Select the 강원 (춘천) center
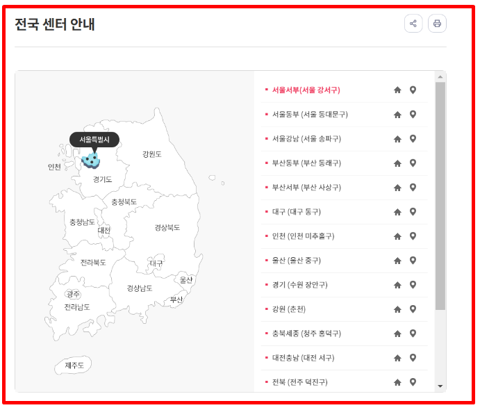The width and height of the screenshot is (480, 410). (289, 309)
